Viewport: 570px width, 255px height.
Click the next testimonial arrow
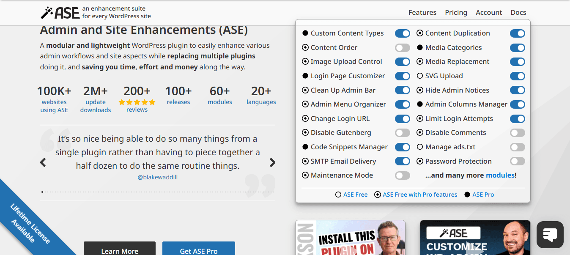[272, 162]
